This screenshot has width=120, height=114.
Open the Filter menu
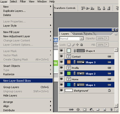pyautogui.click(x=23, y=2)
